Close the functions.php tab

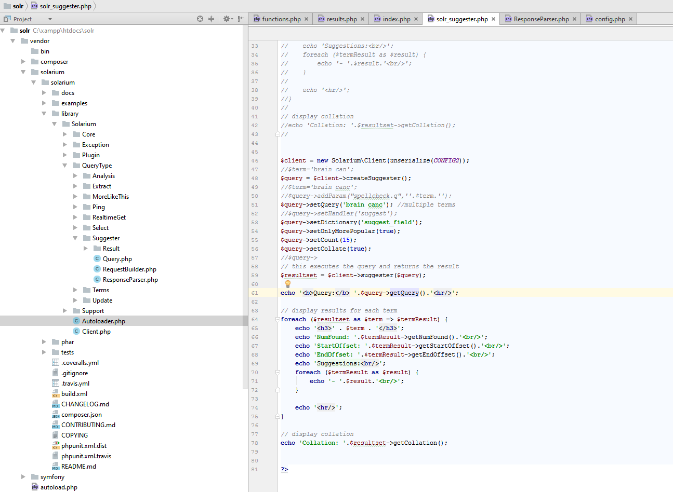[x=306, y=19]
